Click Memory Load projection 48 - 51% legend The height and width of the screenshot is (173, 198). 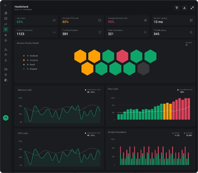92,91
